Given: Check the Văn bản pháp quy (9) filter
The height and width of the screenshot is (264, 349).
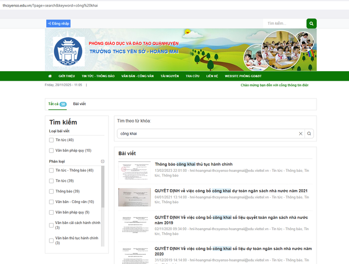Looking at the screenshot, I should [x=51, y=212].
